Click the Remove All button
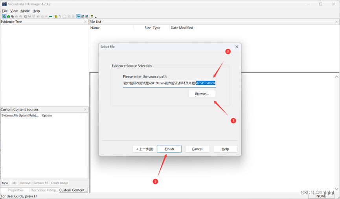Screen dimensions: 340x199 pyautogui.click(x=41, y=183)
